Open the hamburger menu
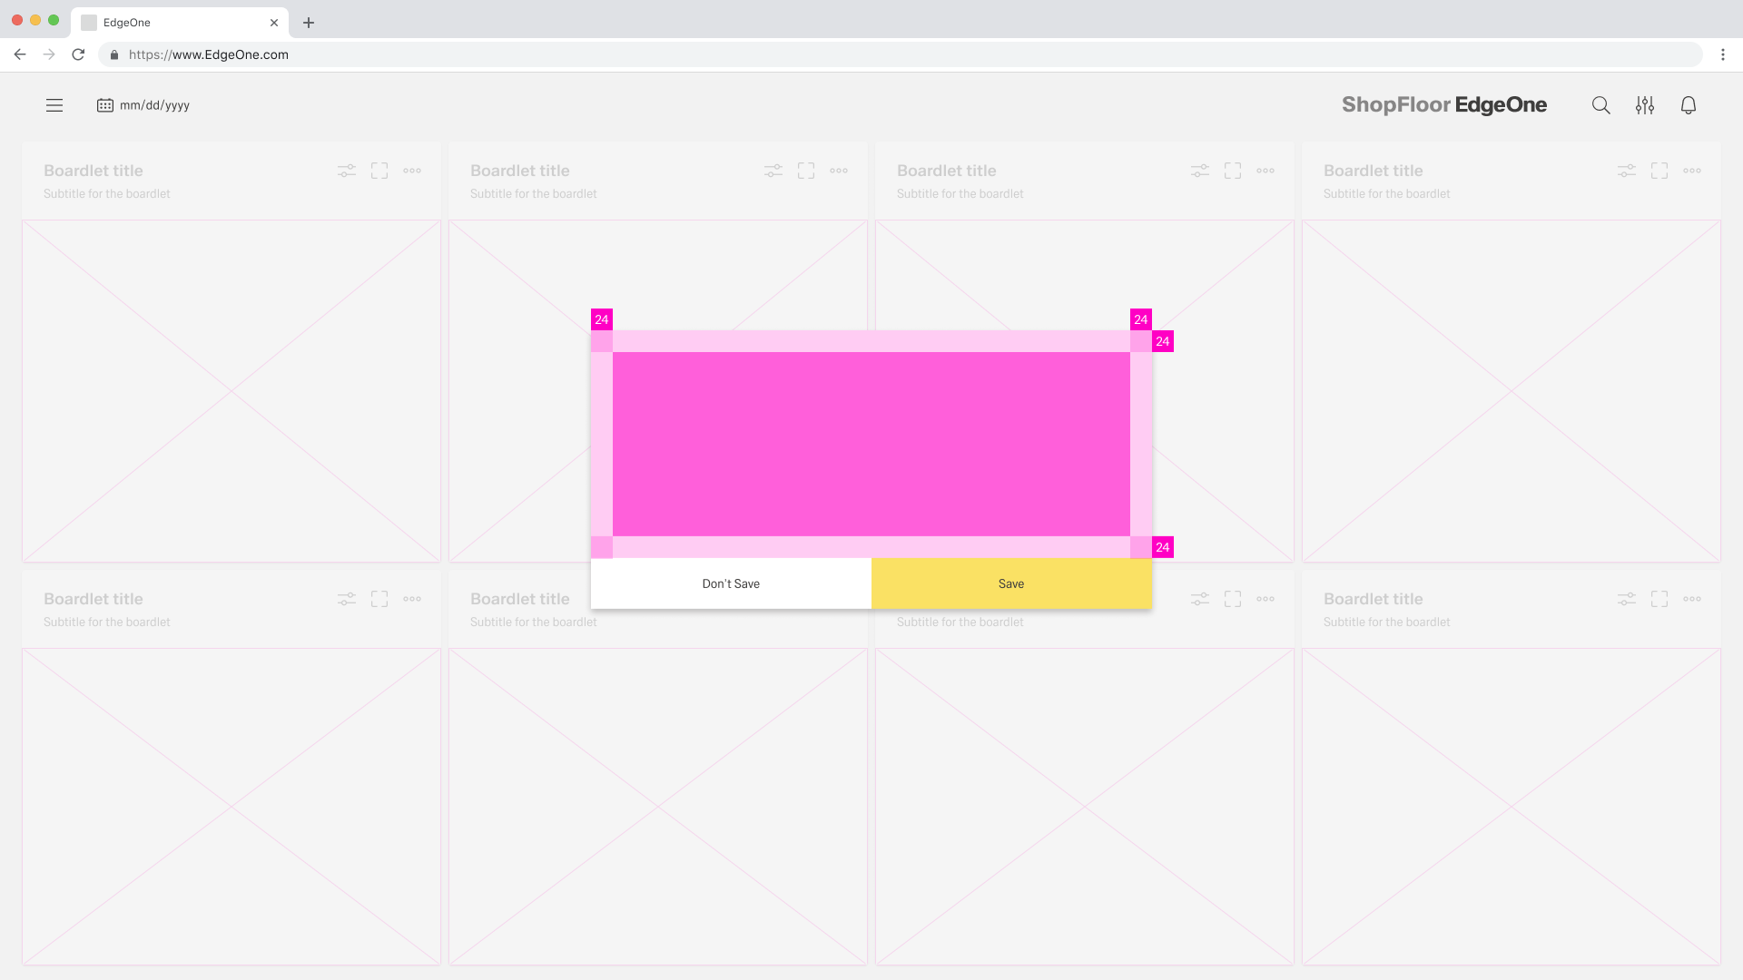This screenshot has height=980, width=1743. [x=54, y=105]
